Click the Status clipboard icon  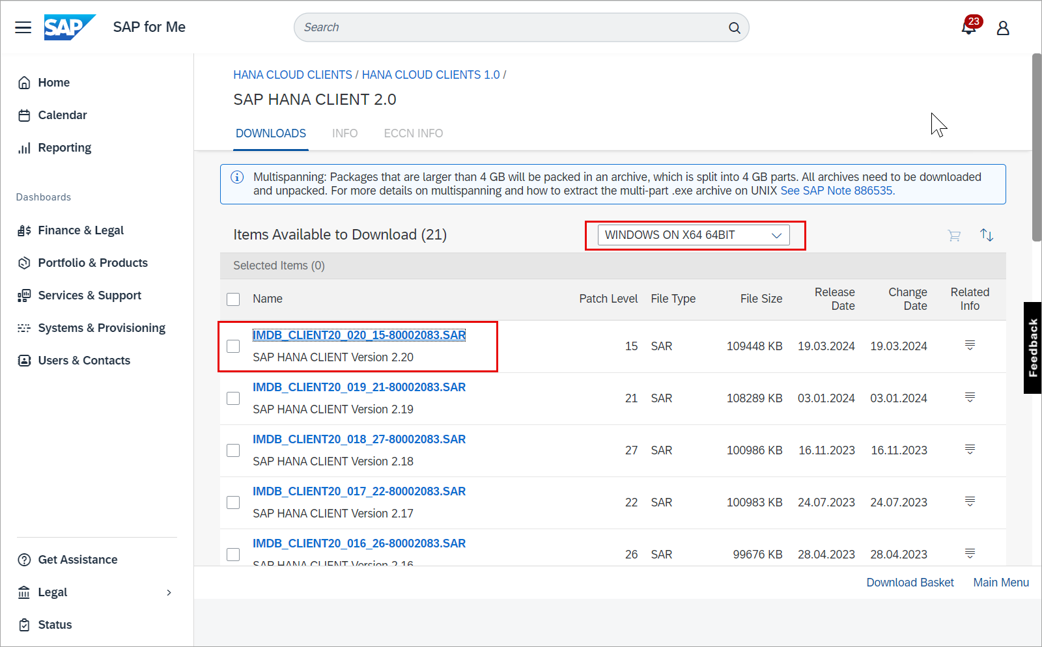[24, 625]
